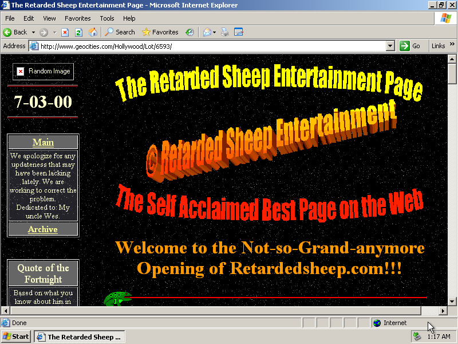The height and width of the screenshot is (344, 458).
Task: Open the Search pane button
Action: [120, 32]
